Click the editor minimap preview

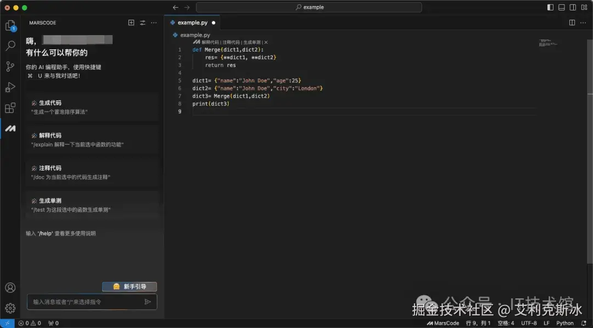(x=549, y=42)
